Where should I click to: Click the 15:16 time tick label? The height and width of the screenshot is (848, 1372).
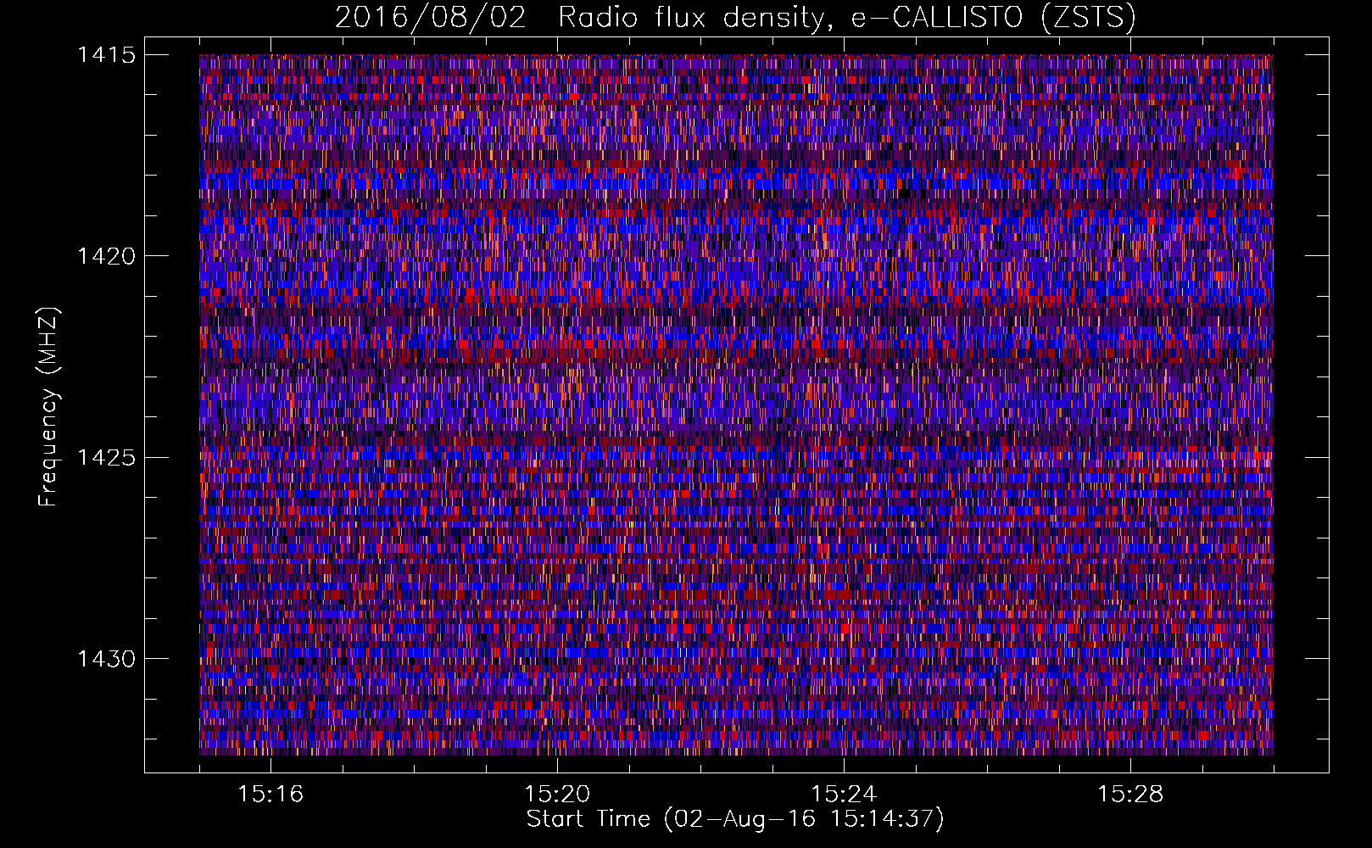click(270, 795)
